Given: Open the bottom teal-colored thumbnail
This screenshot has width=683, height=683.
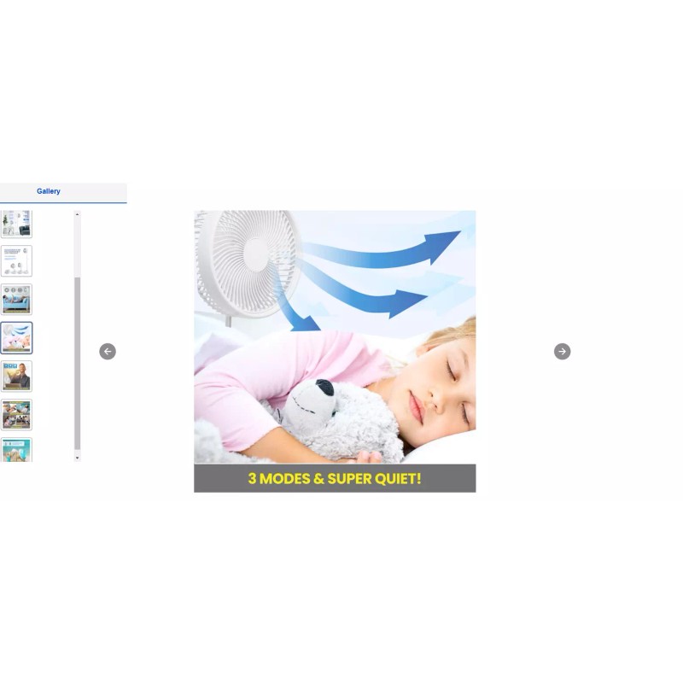Looking at the screenshot, I should click(x=16, y=450).
